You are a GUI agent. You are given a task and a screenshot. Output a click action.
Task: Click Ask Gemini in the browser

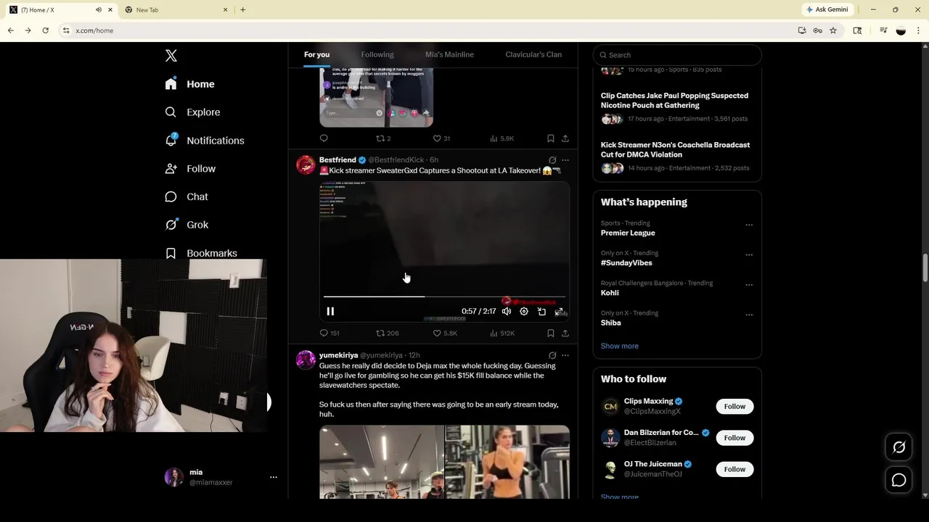(x=827, y=9)
